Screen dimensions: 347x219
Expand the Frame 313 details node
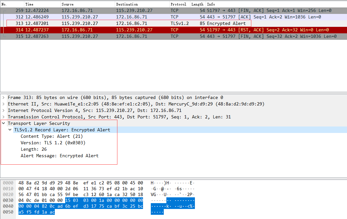4,97
